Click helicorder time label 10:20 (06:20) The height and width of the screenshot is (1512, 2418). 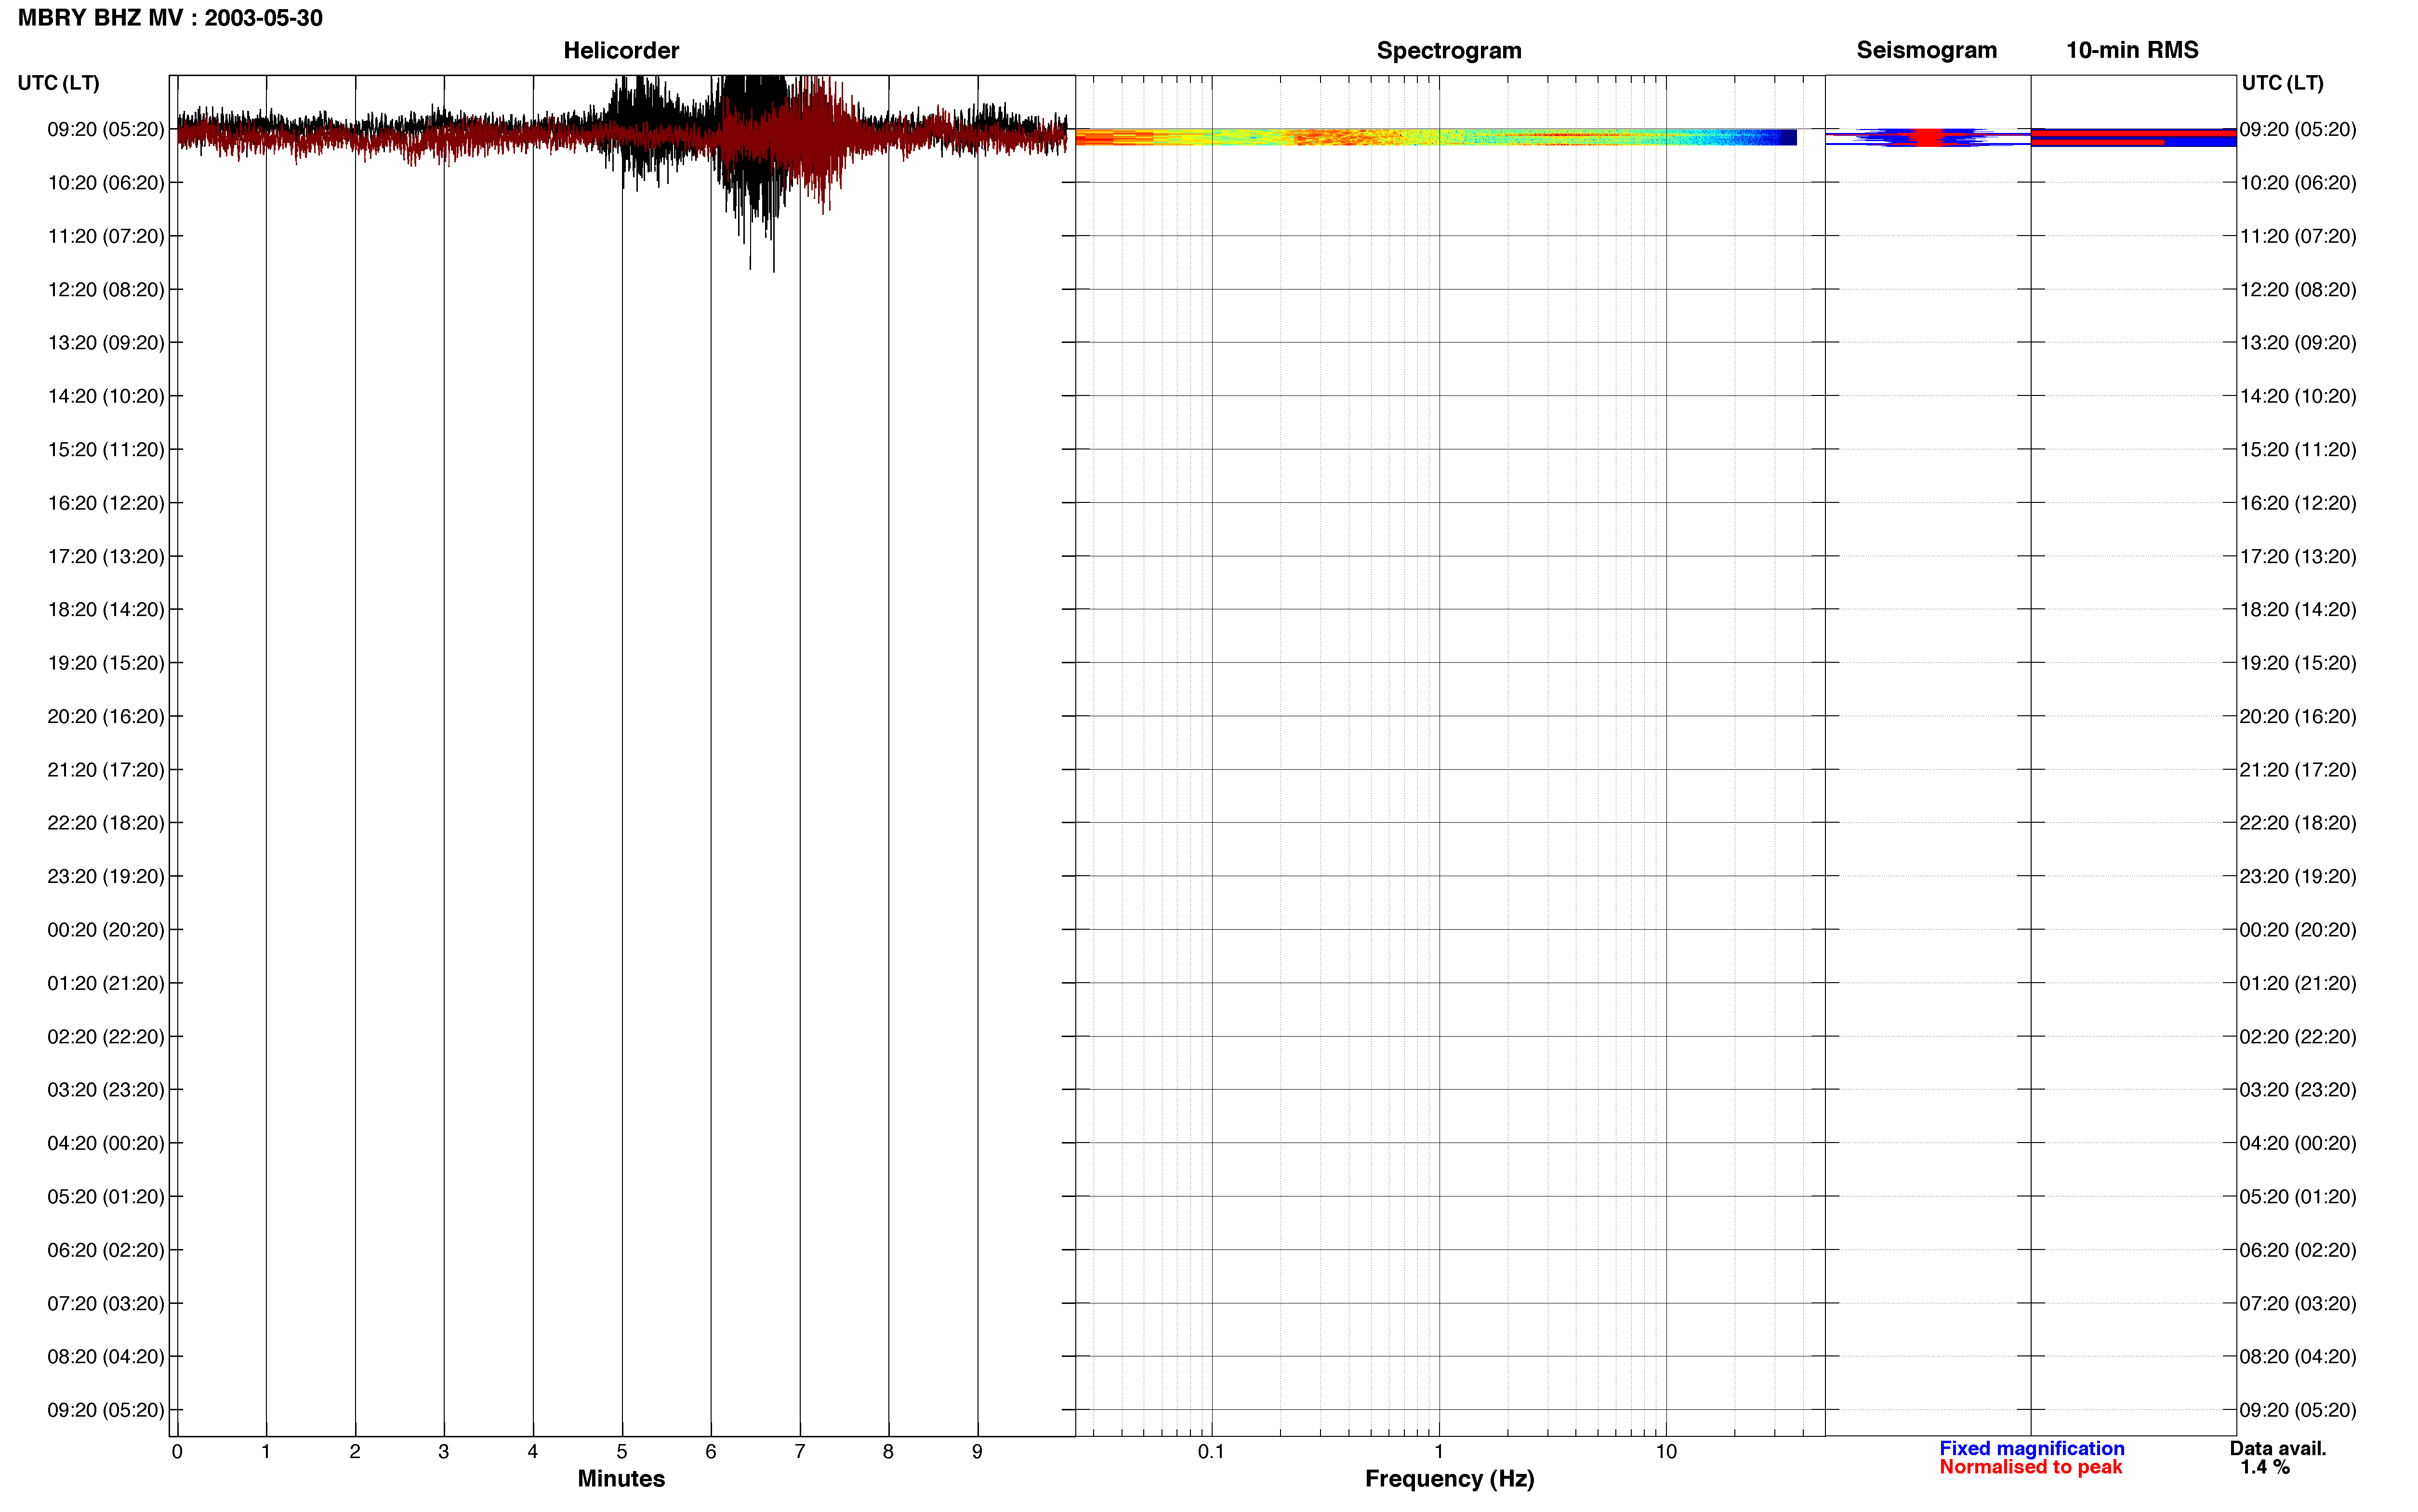106,183
